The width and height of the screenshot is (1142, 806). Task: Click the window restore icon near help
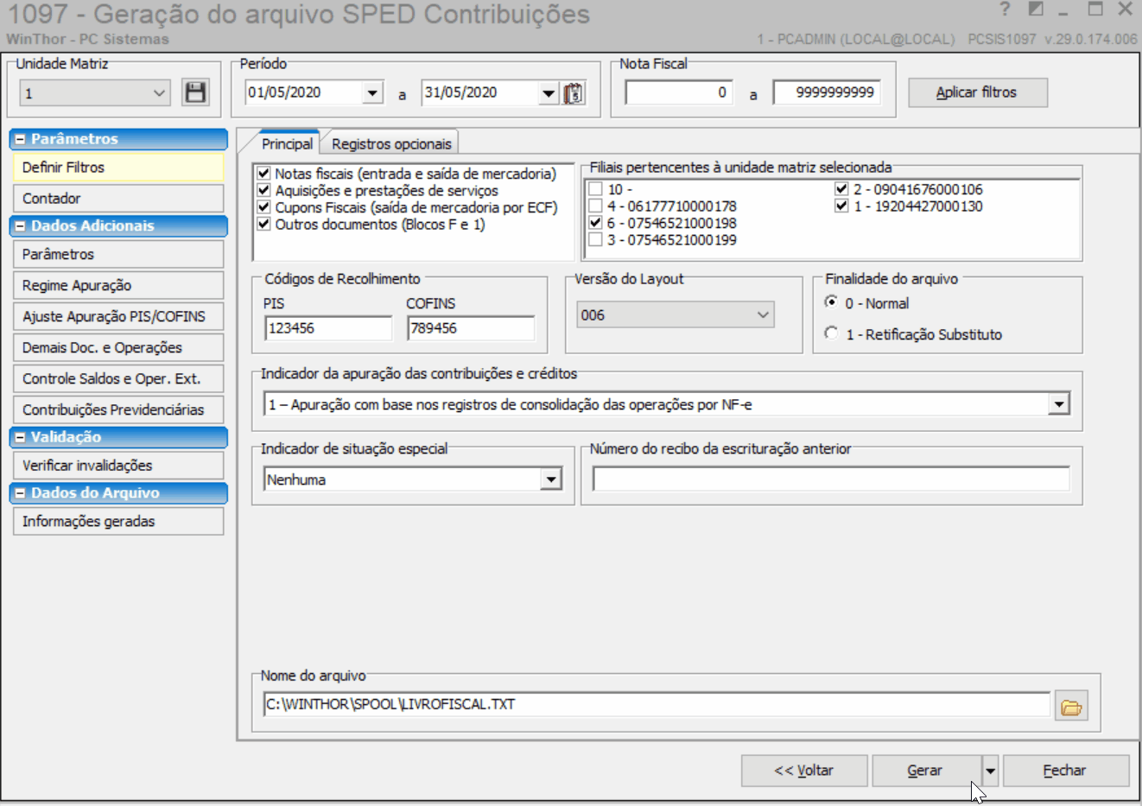point(1036,9)
